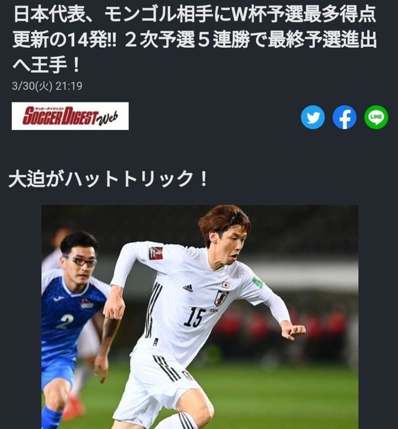
Task: Click the blue jersey's team crest
Action: coord(87,303)
